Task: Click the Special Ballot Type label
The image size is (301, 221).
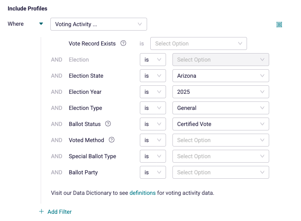Action: 92,156
